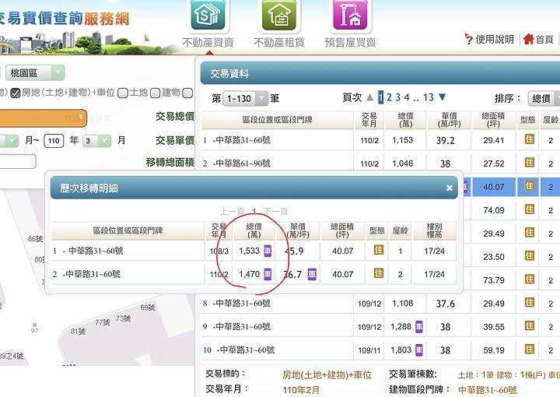Select row 10 中華路31~60號 dated 109/11

277,350
